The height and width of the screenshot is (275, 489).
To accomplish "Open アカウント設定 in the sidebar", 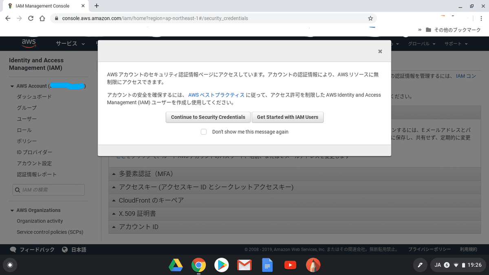I will click(x=34, y=163).
